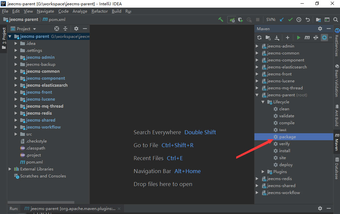Reimport all Maven projects
Image resolution: width=340 pixels, height=214 pixels.
coord(259,38)
